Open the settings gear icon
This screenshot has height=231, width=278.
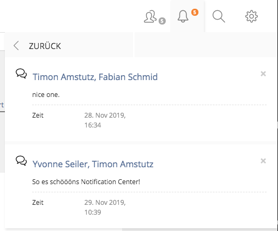tap(251, 16)
